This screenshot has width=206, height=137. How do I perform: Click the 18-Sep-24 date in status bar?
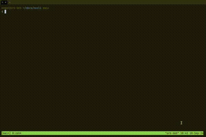tap(196, 133)
